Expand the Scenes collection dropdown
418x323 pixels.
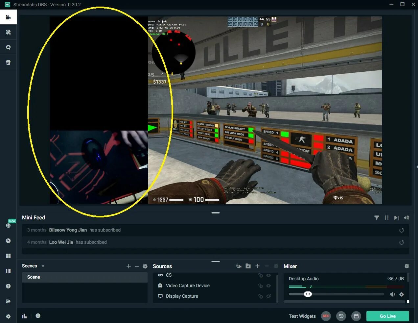pos(43,266)
